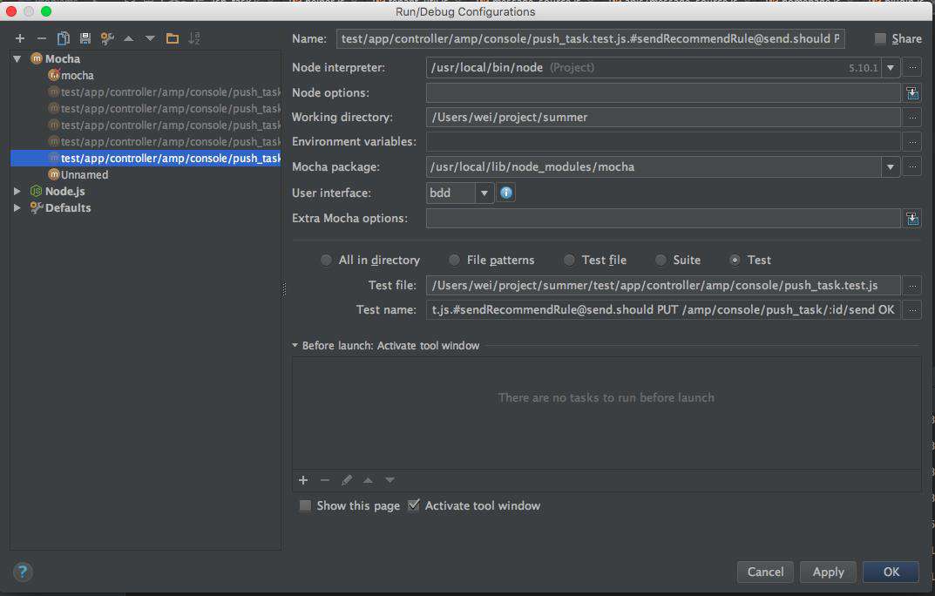
Task: Add a before launch task
Action: click(303, 480)
